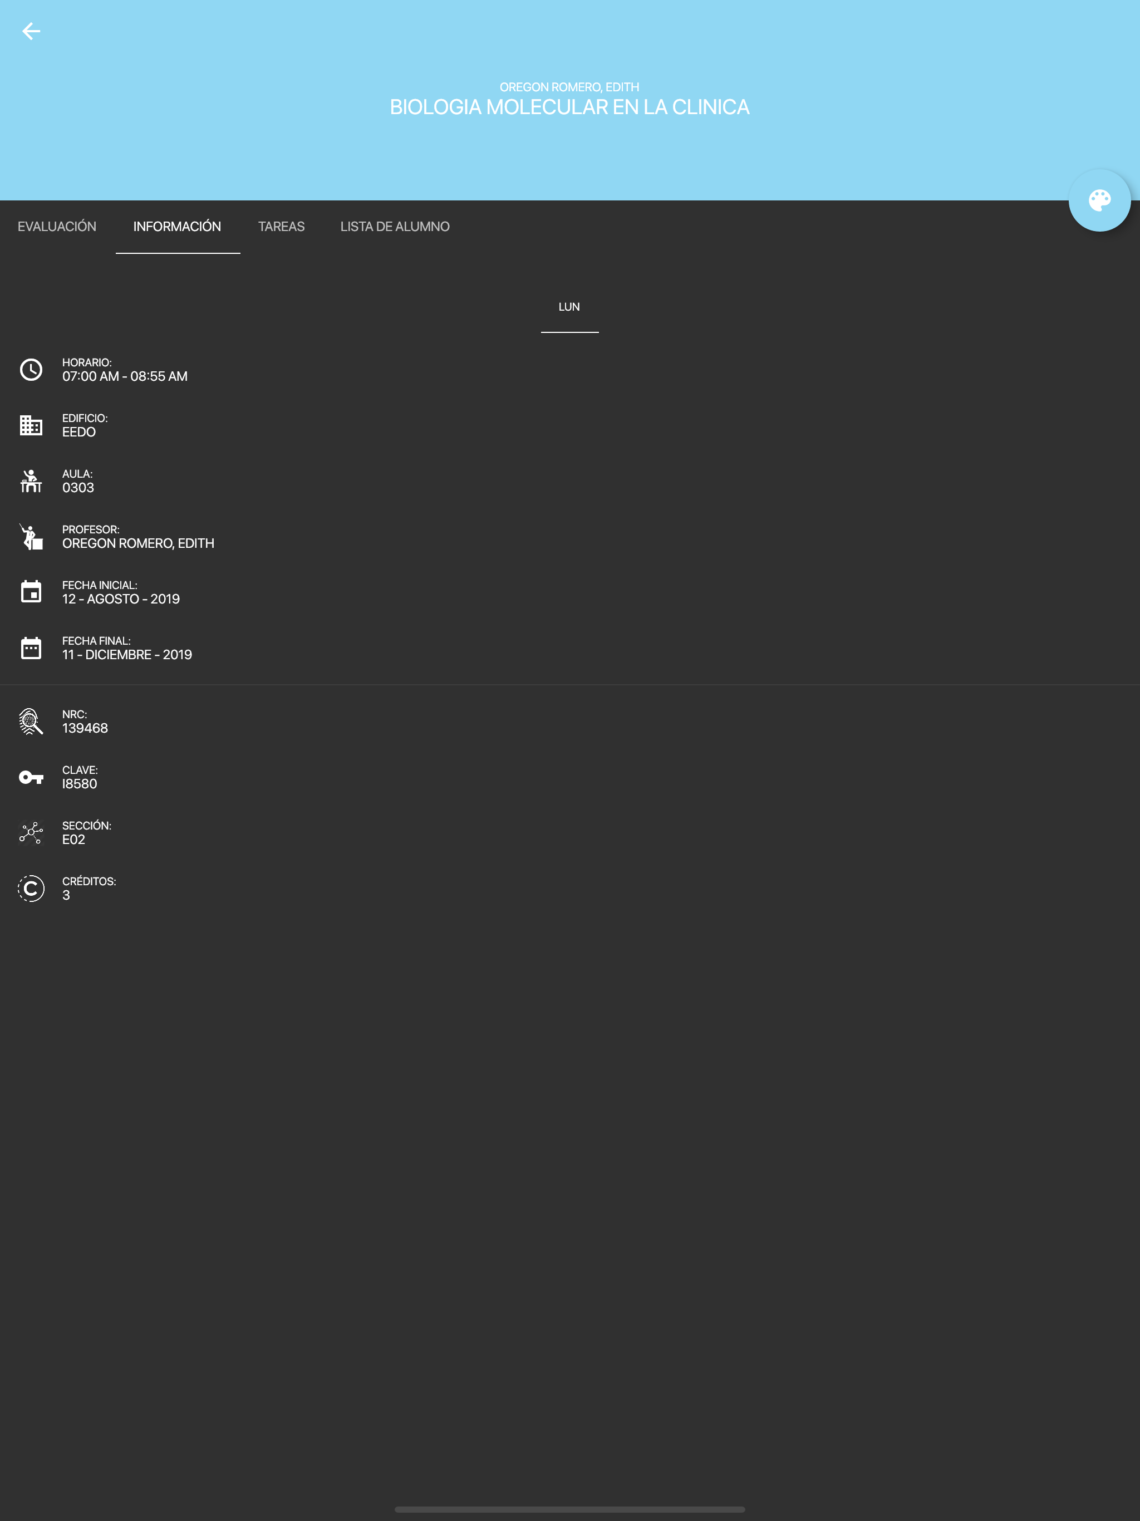Click start date 12 - AGOSTO - 2019
The width and height of the screenshot is (1140, 1521).
pyautogui.click(x=121, y=600)
